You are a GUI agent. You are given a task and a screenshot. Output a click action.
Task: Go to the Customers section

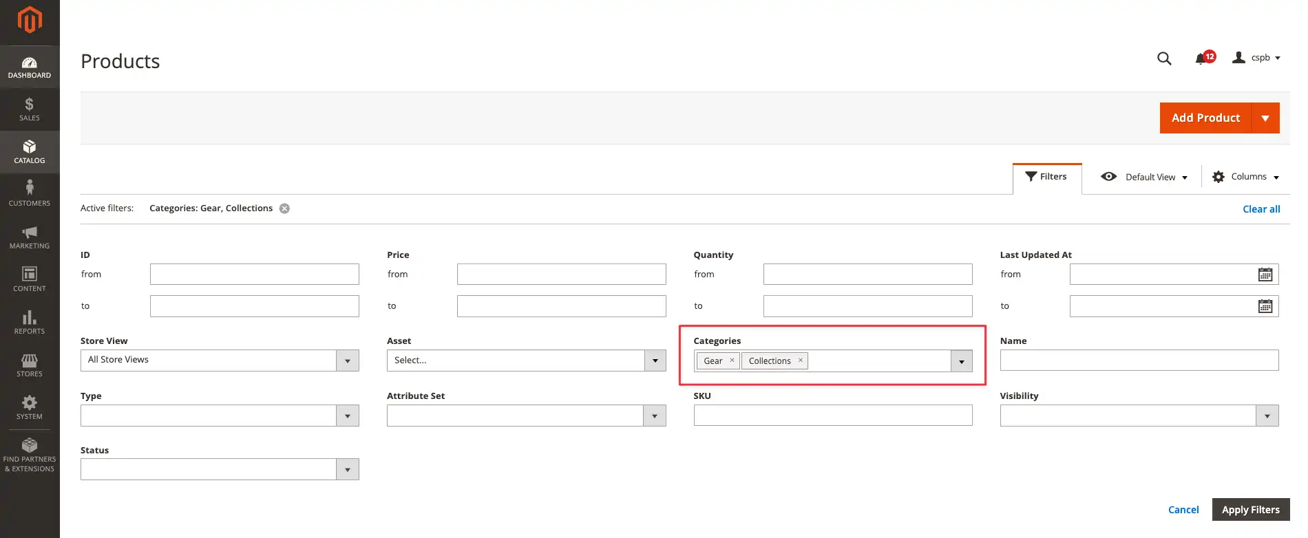[x=30, y=193]
